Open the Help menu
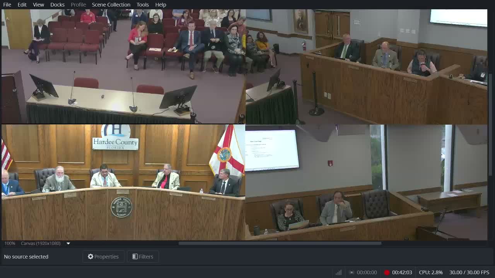This screenshot has height=278, width=495. point(160,5)
